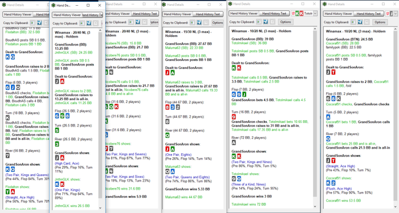Click green app icon in front Hand De... title bar

click(x=54, y=5)
